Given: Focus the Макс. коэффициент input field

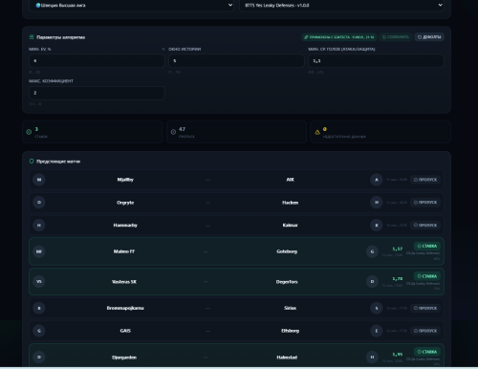Looking at the screenshot, I should (97, 93).
